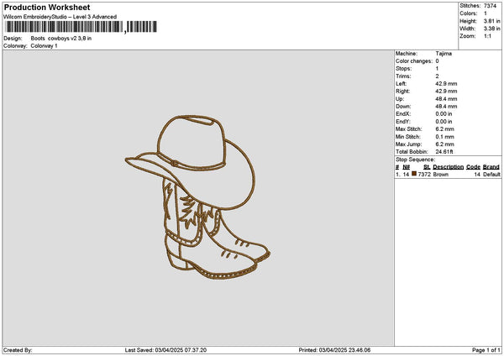The height and width of the screenshot is (356, 504).
Task: Click the Trims value 2
Action: click(437, 76)
